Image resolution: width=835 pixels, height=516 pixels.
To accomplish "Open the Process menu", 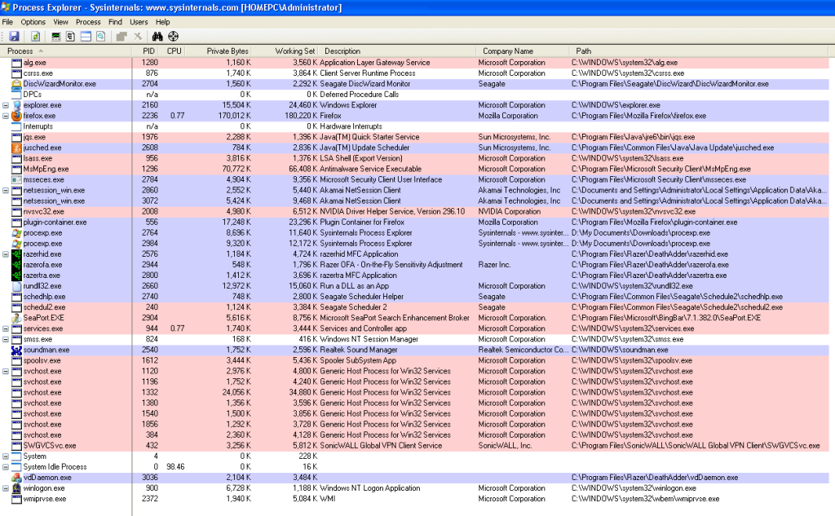I will pyautogui.click(x=88, y=22).
